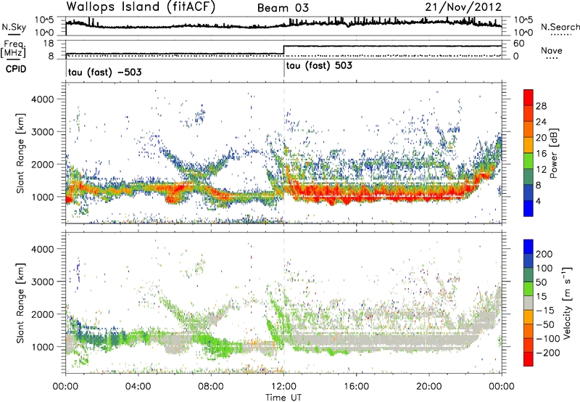Select the "Velocity [m s-1]" color bar title
580x402 pixels.
point(567,303)
